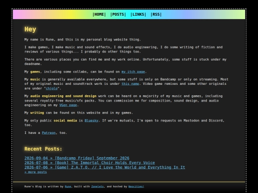Open the Neocities link in footer
The image size is (258, 193).
click(x=136, y=187)
